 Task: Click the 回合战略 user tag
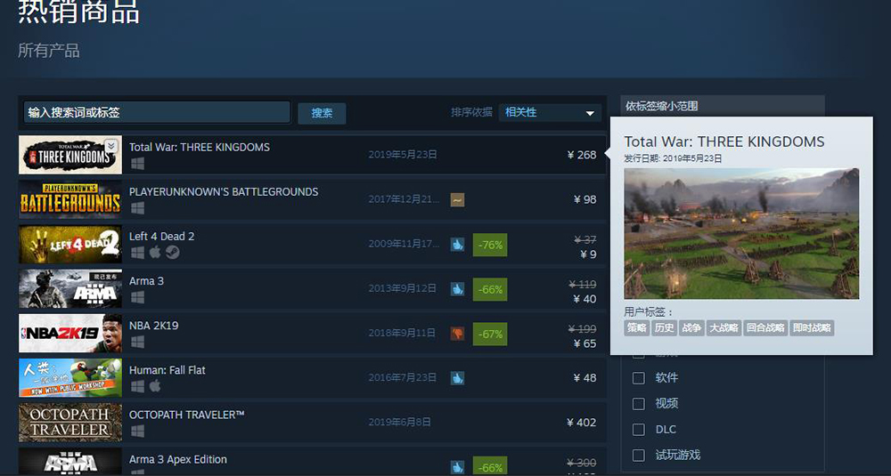click(765, 328)
